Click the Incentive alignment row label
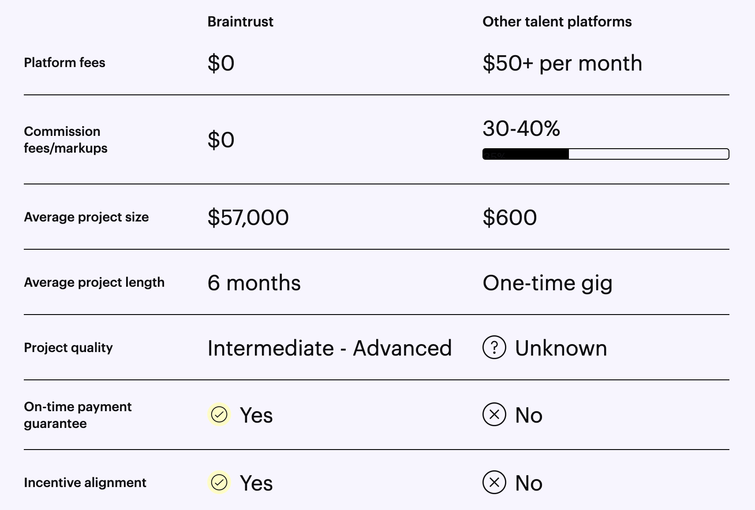Screen dimensions: 755x510 coord(85,483)
